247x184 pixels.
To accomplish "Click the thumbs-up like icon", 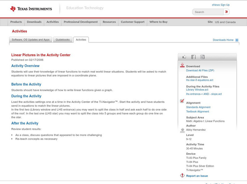I will click(x=184, y=57).
